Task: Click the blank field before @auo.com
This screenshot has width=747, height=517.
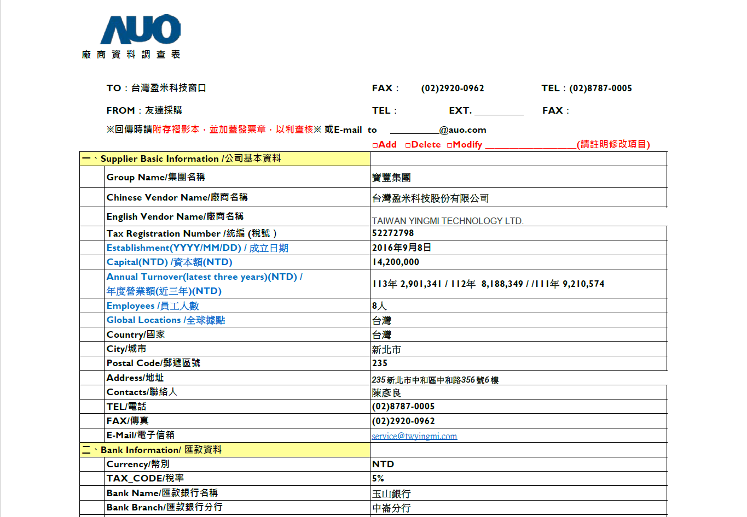Action: pos(414,130)
